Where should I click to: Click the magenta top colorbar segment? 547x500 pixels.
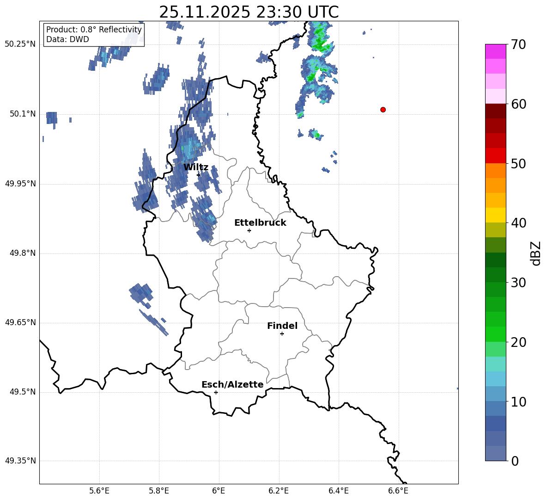496,51
